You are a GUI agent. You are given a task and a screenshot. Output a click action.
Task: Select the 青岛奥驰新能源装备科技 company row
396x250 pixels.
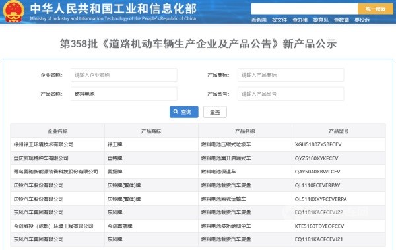198,172
